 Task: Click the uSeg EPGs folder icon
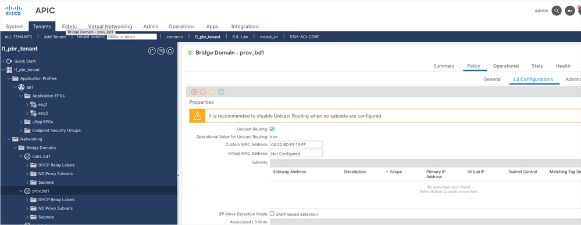[x=27, y=122]
